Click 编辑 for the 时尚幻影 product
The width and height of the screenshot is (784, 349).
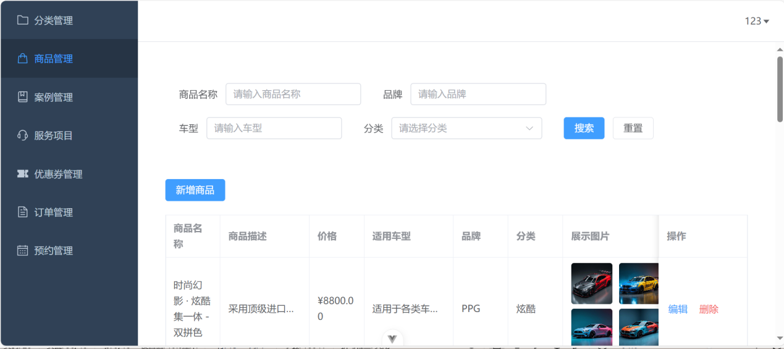[x=678, y=309]
